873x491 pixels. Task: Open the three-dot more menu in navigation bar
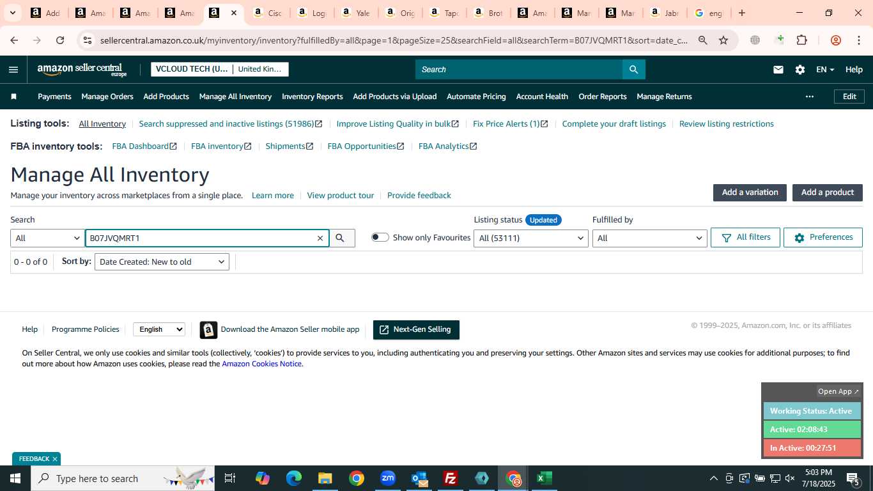tap(810, 97)
